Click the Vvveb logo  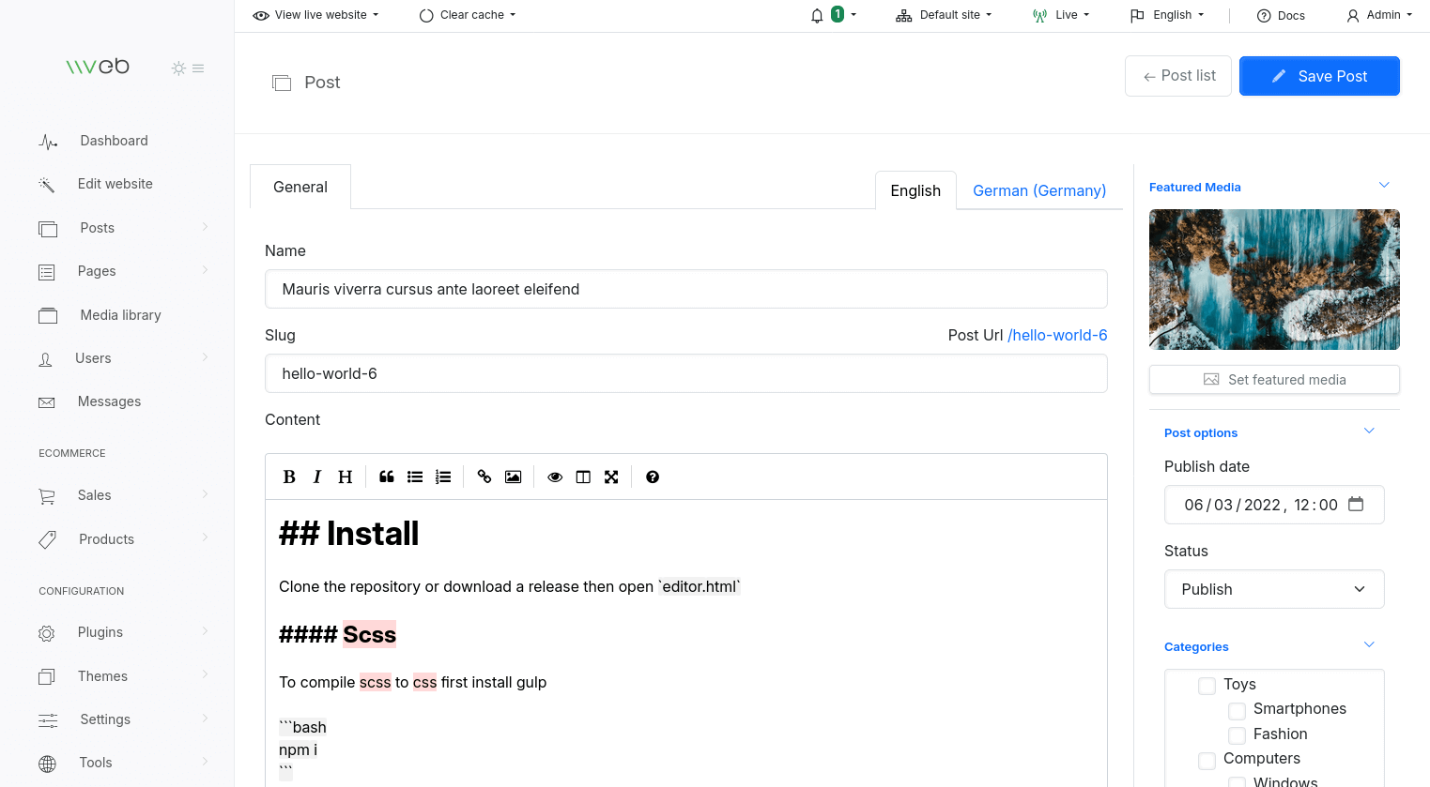point(98,67)
